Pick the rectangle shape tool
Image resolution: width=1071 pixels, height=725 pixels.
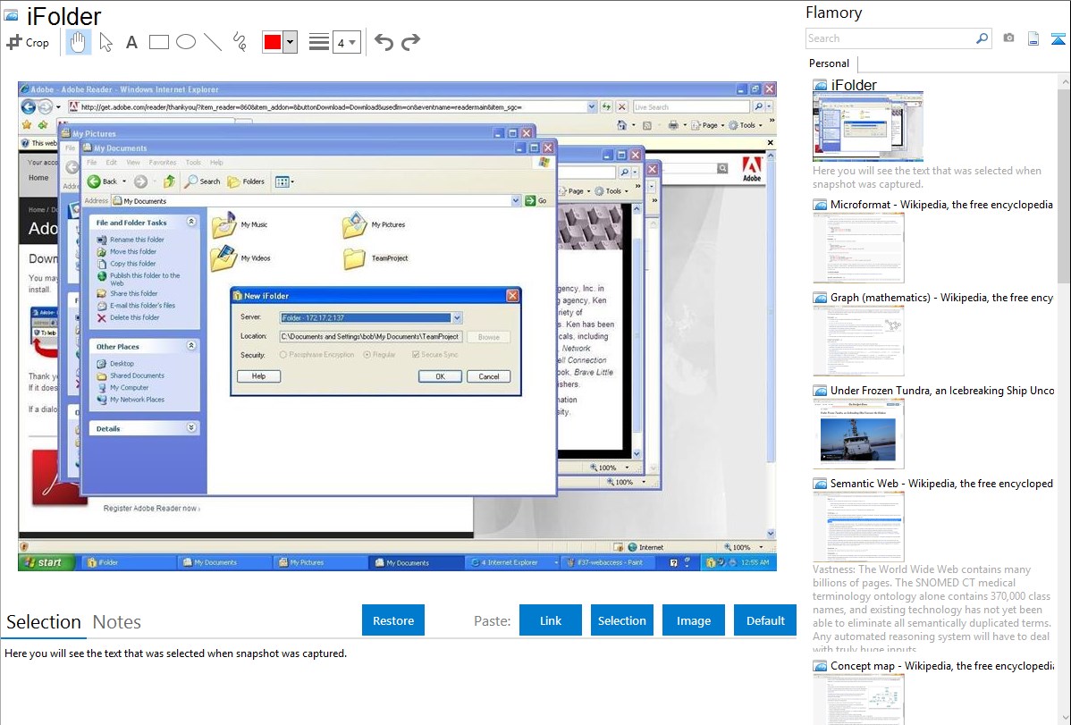click(158, 42)
